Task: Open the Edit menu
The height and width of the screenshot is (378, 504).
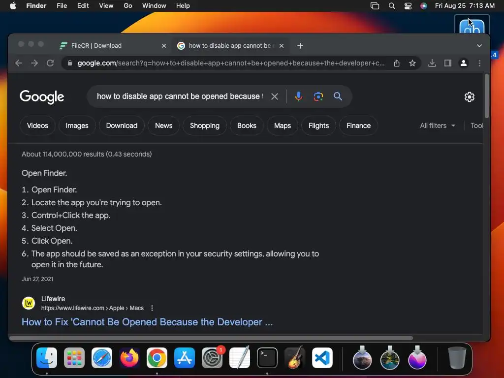Action: click(x=83, y=6)
